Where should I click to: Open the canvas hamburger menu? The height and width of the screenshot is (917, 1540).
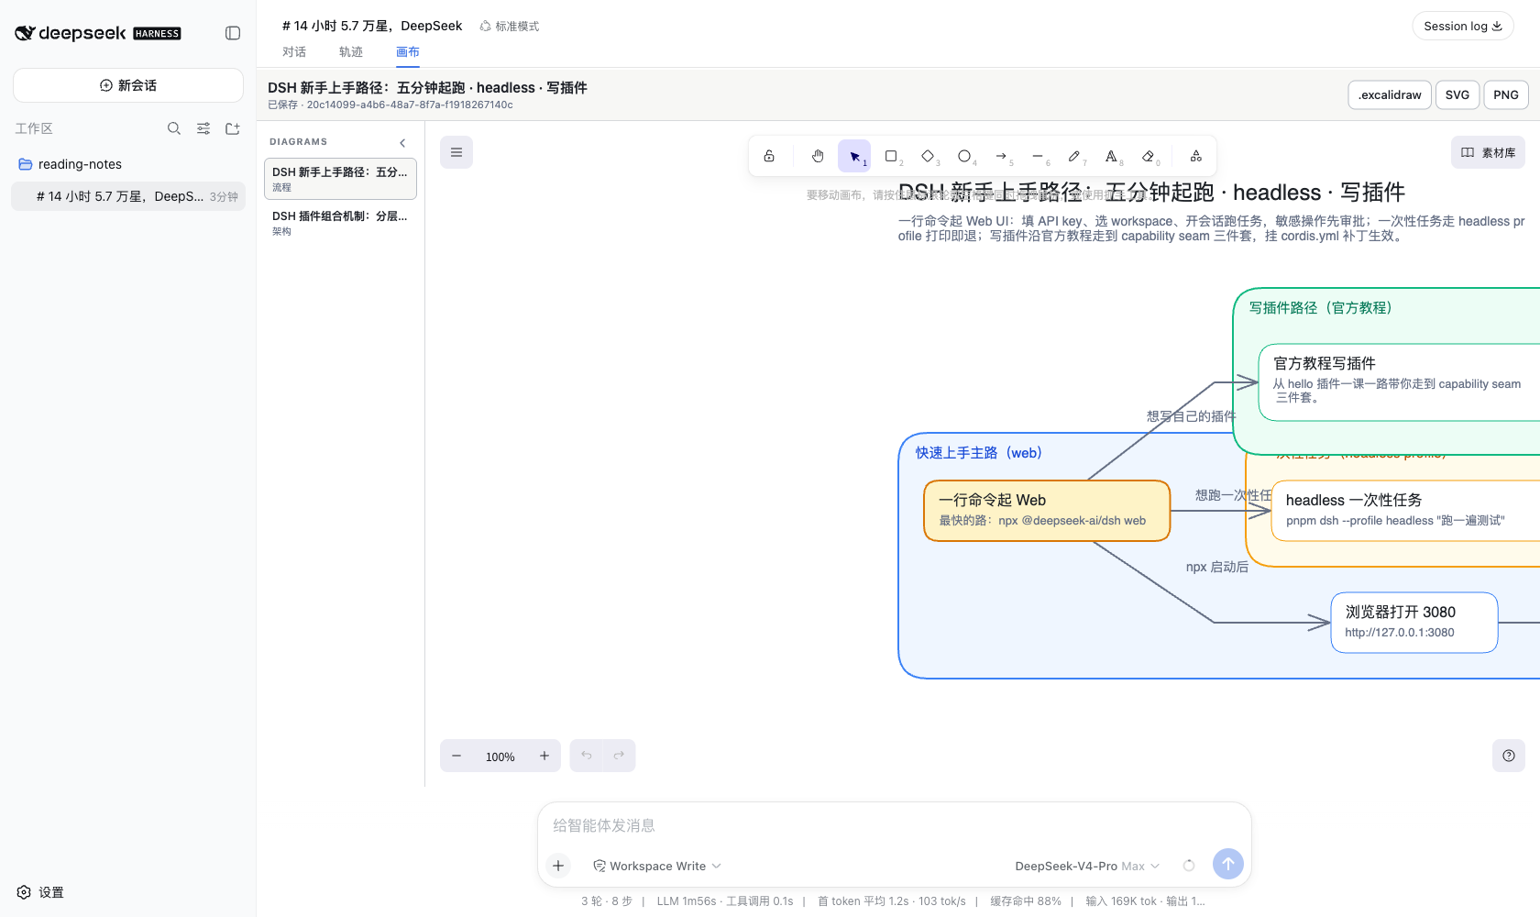(456, 152)
